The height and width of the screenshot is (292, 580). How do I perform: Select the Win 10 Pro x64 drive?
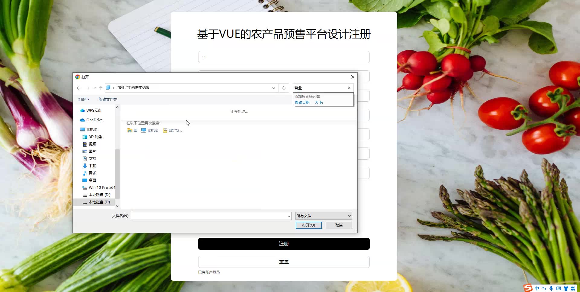coord(98,188)
